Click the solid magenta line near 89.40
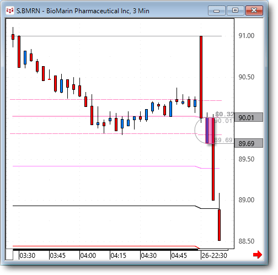278x275 pixels. (x=116, y=166)
